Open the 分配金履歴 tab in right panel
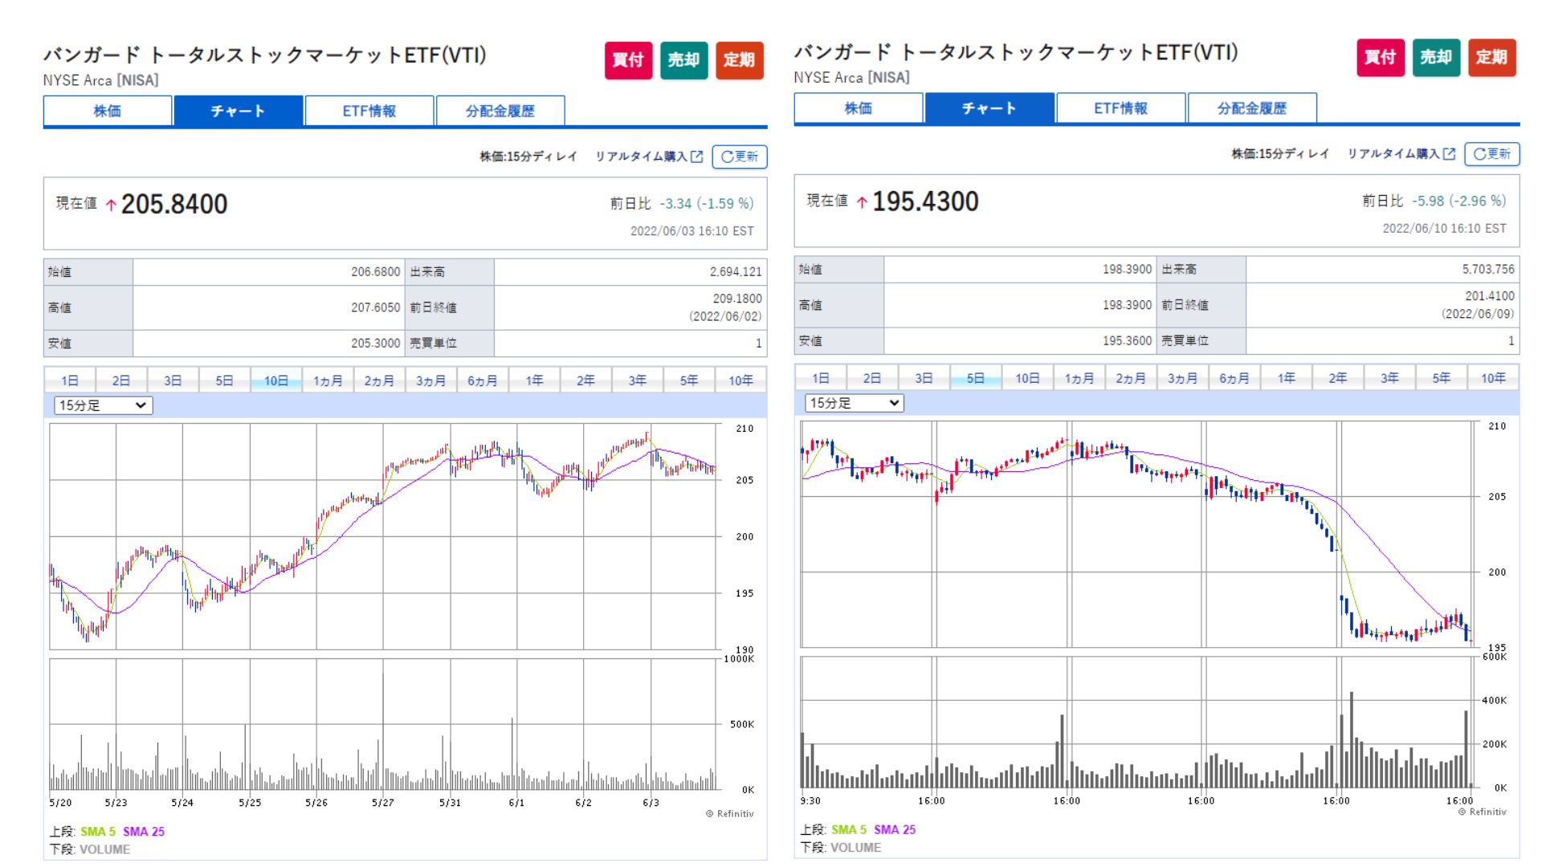The image size is (1542, 867). point(1252,108)
